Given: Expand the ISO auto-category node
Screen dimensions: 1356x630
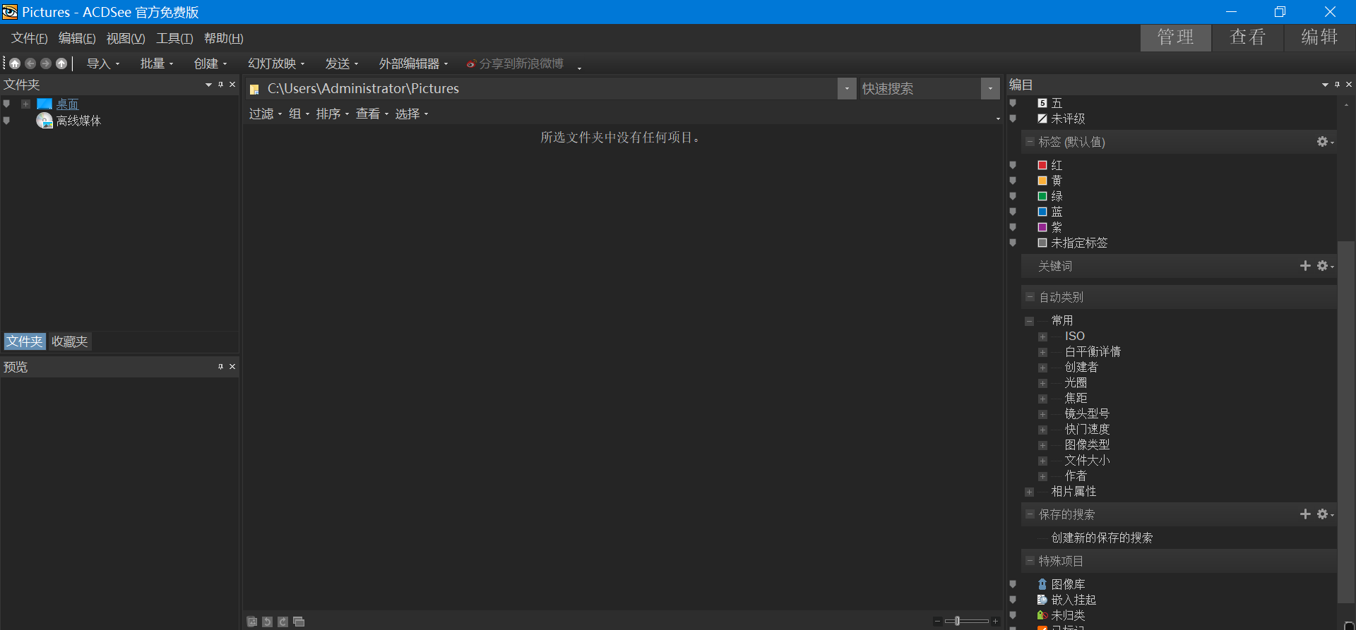Looking at the screenshot, I should coord(1042,337).
